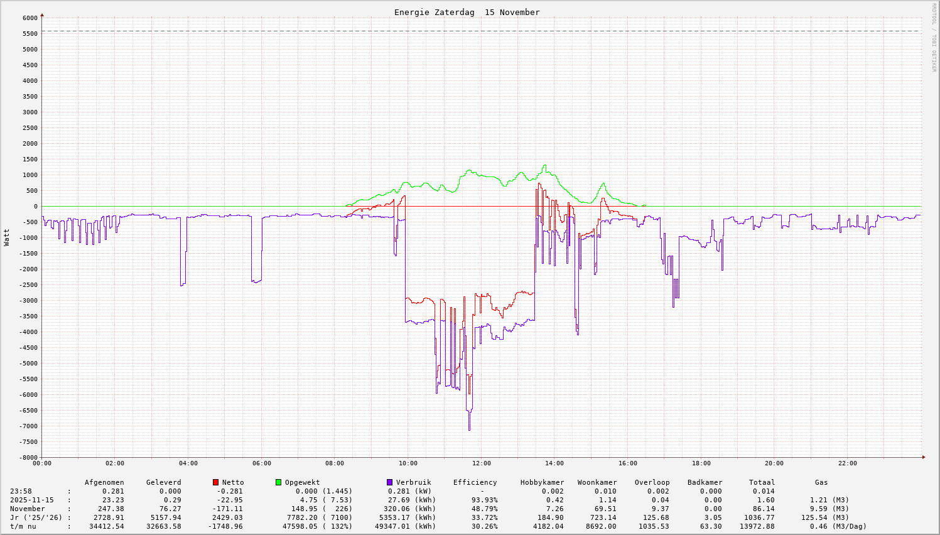Click the purple Verbruik legend swatch
This screenshot has width=940, height=535.
pos(390,482)
